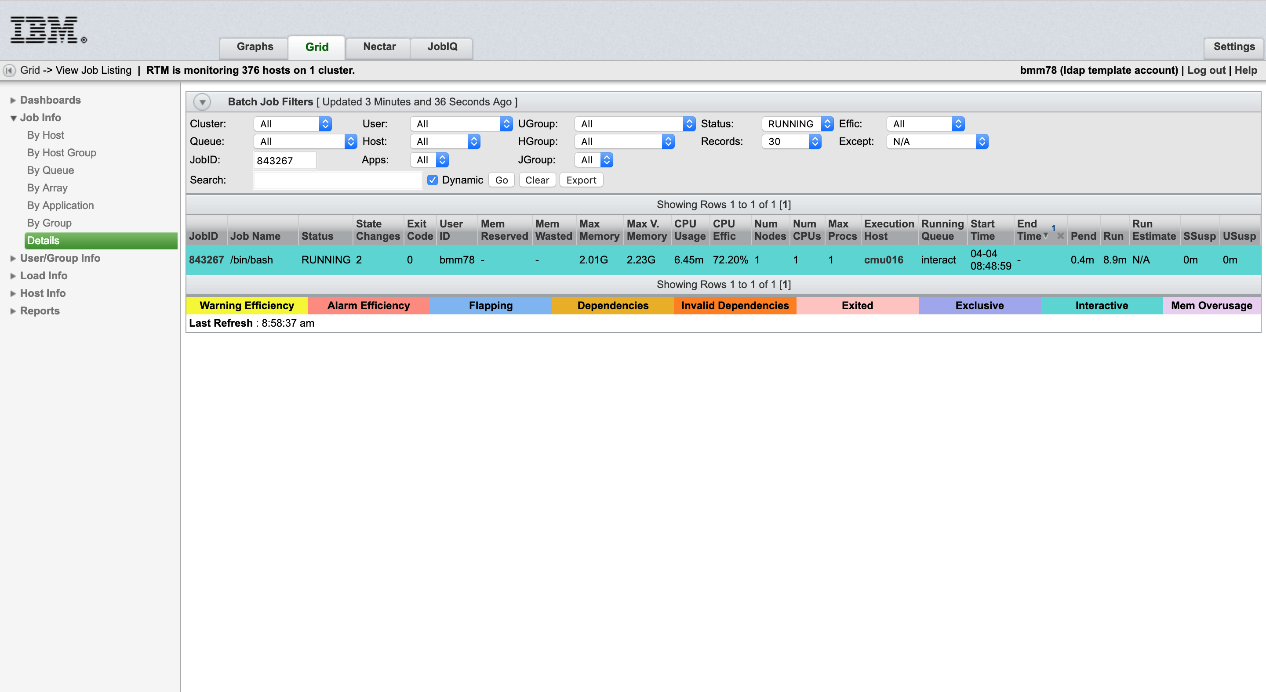The width and height of the screenshot is (1266, 692).
Task: Expand the Dashboards menu
Action: coord(50,100)
